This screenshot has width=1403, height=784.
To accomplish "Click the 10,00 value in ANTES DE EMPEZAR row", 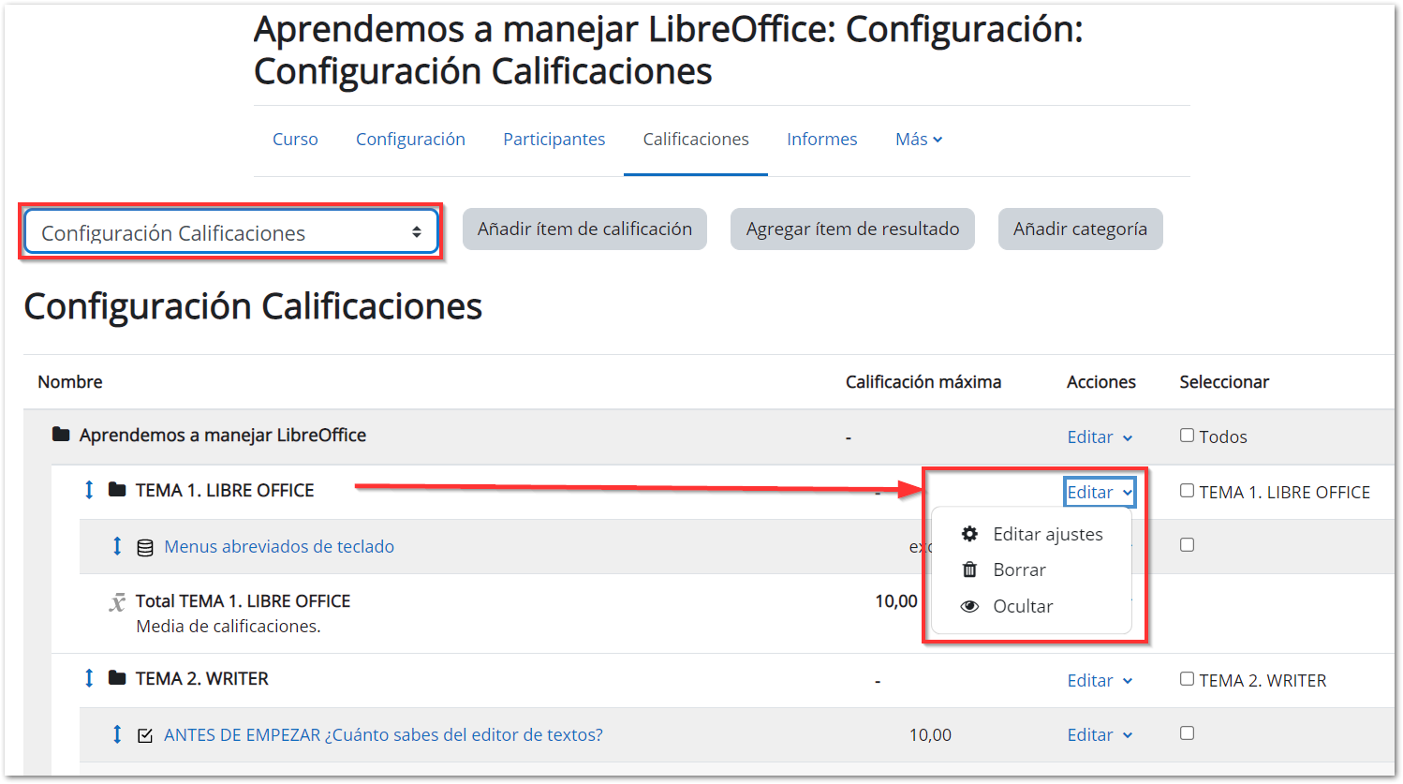I will [930, 734].
